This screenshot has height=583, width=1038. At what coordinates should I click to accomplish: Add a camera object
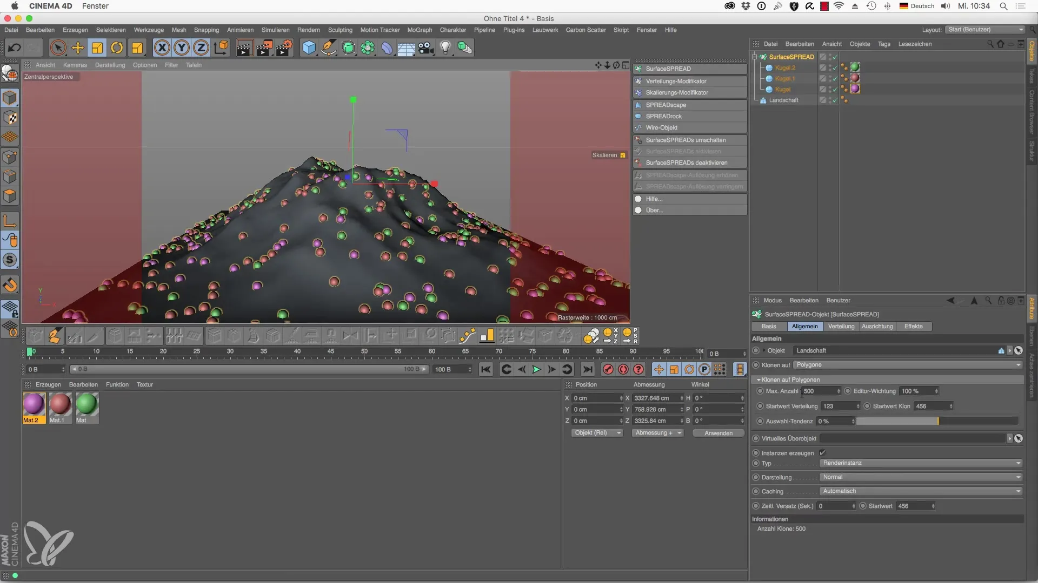(426, 48)
